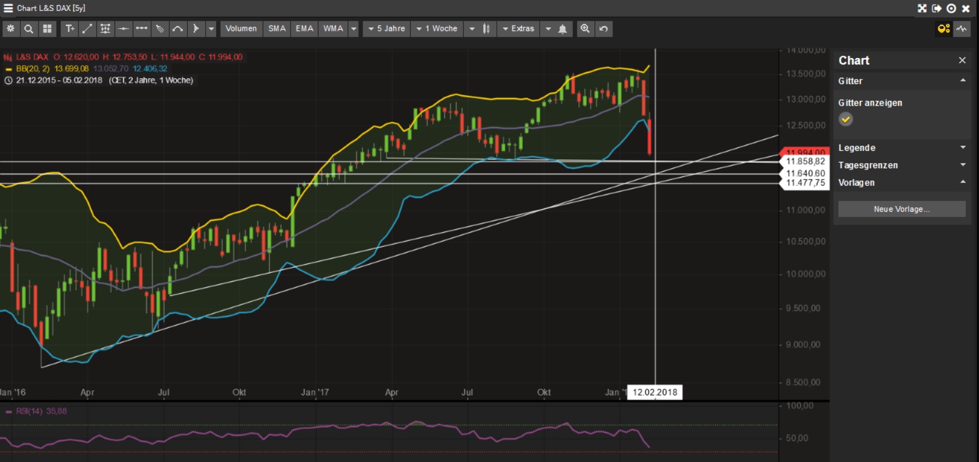Open the Extras menu

coord(518,28)
